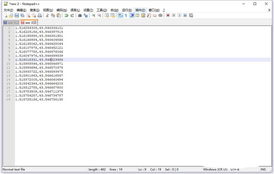Open the 插件(P) plugins menu
The width and height of the screenshot is (274, 174).
[x=140, y=10]
